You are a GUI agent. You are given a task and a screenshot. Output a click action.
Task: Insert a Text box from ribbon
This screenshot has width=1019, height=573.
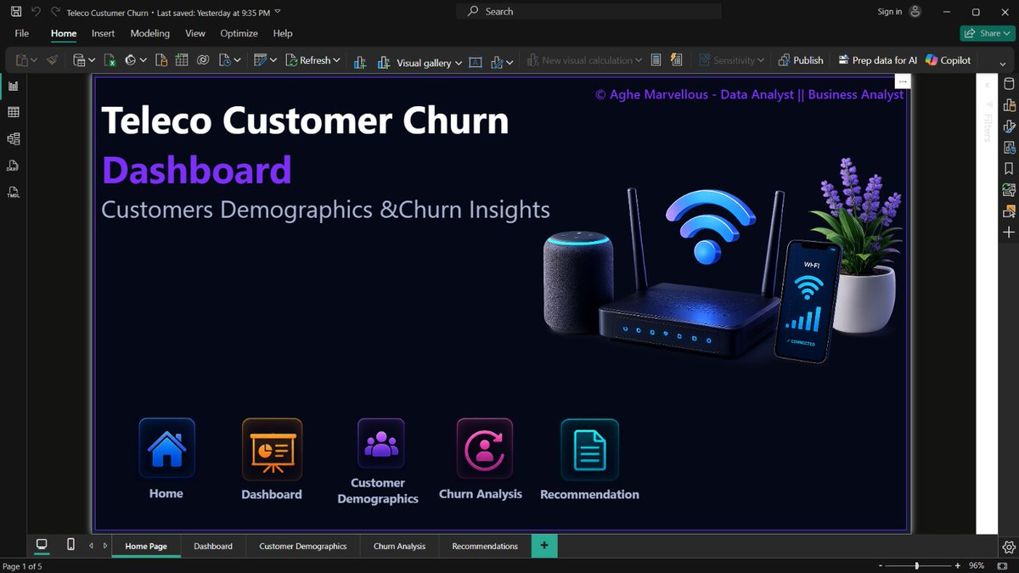coord(476,61)
